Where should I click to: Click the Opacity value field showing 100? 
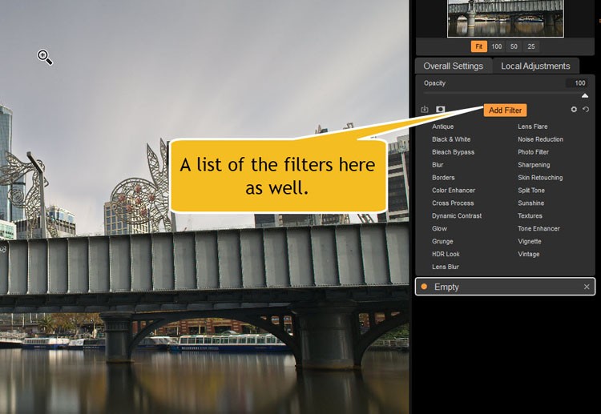pyautogui.click(x=577, y=83)
